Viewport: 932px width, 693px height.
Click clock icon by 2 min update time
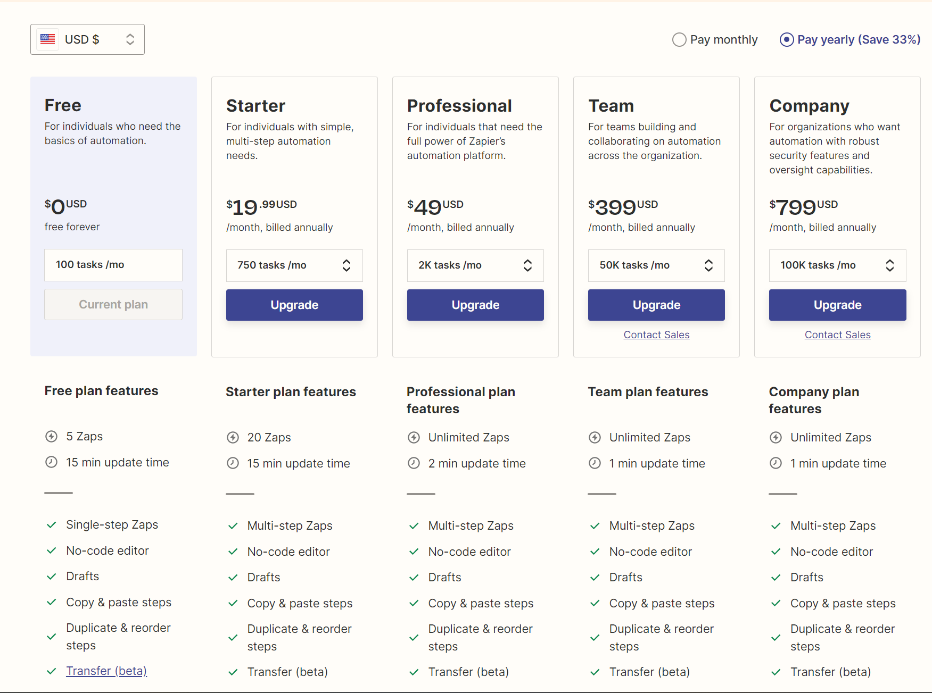point(414,463)
